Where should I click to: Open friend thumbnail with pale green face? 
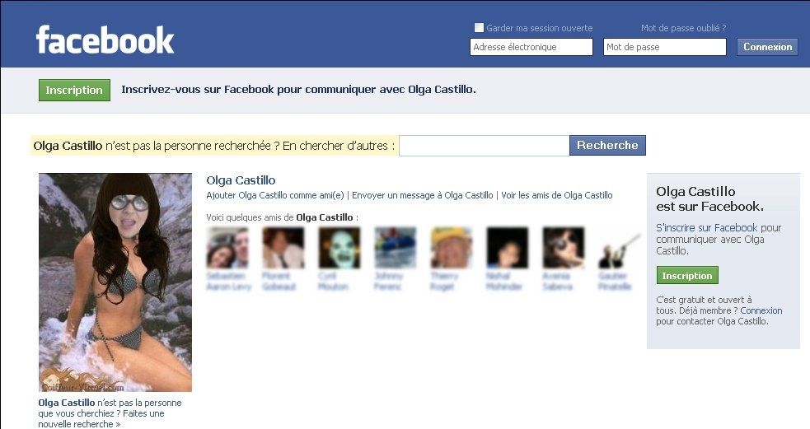[339, 248]
